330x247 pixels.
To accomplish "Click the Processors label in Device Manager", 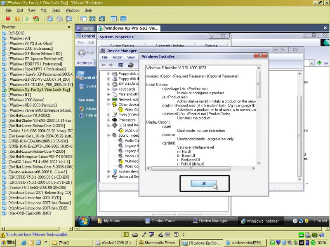I will [127, 120].
